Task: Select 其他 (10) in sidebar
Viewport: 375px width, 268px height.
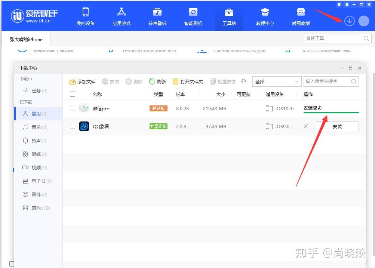Action: (x=39, y=208)
